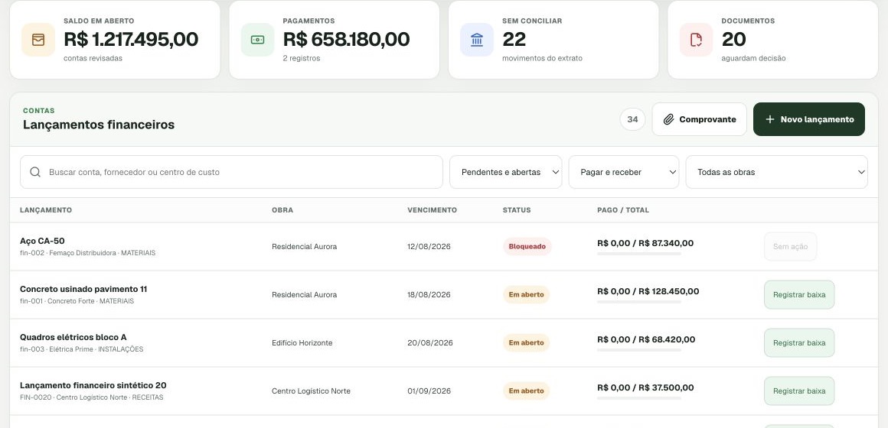Click progress bar under R$ 68.420,00
Viewport: 888px width, 428px height.
[638, 350]
